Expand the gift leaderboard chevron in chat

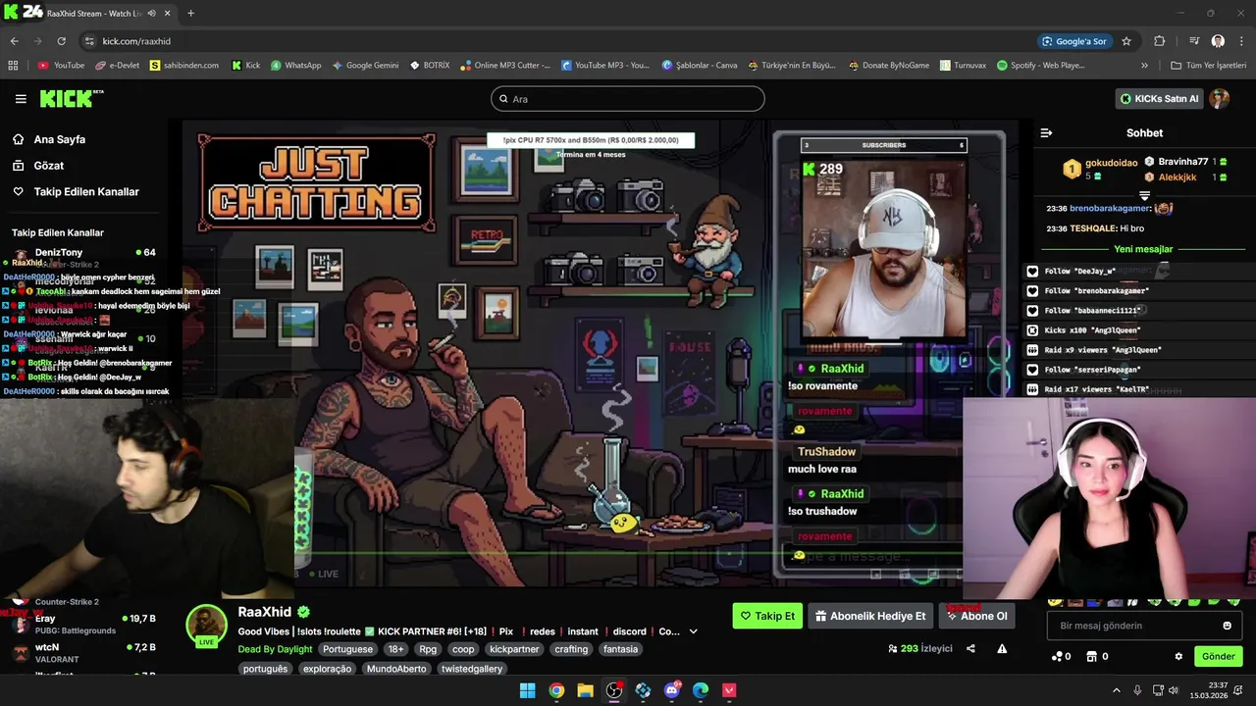click(1144, 196)
